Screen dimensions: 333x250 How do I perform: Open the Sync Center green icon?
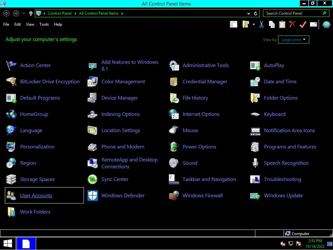point(93,179)
